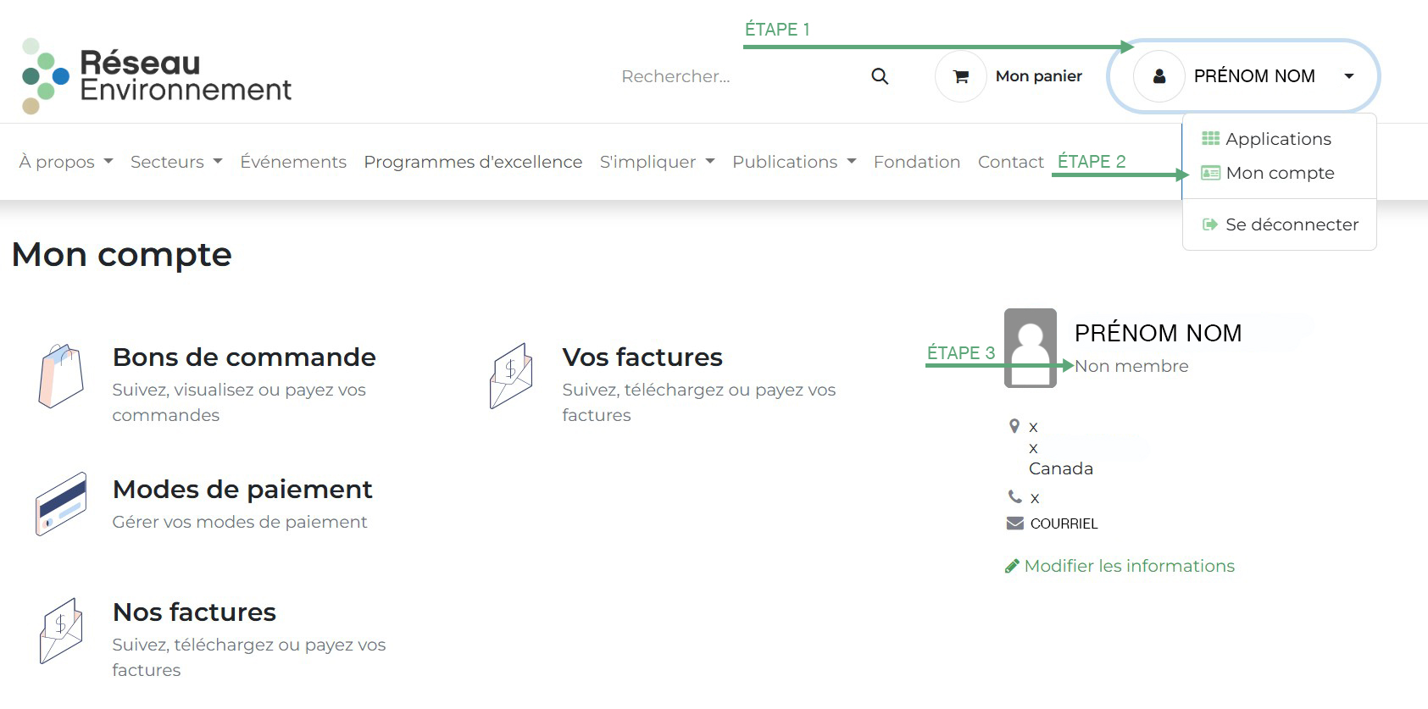The image size is (1428, 709).
Task: Click the Nos factures envelope icon
Action: click(61, 631)
